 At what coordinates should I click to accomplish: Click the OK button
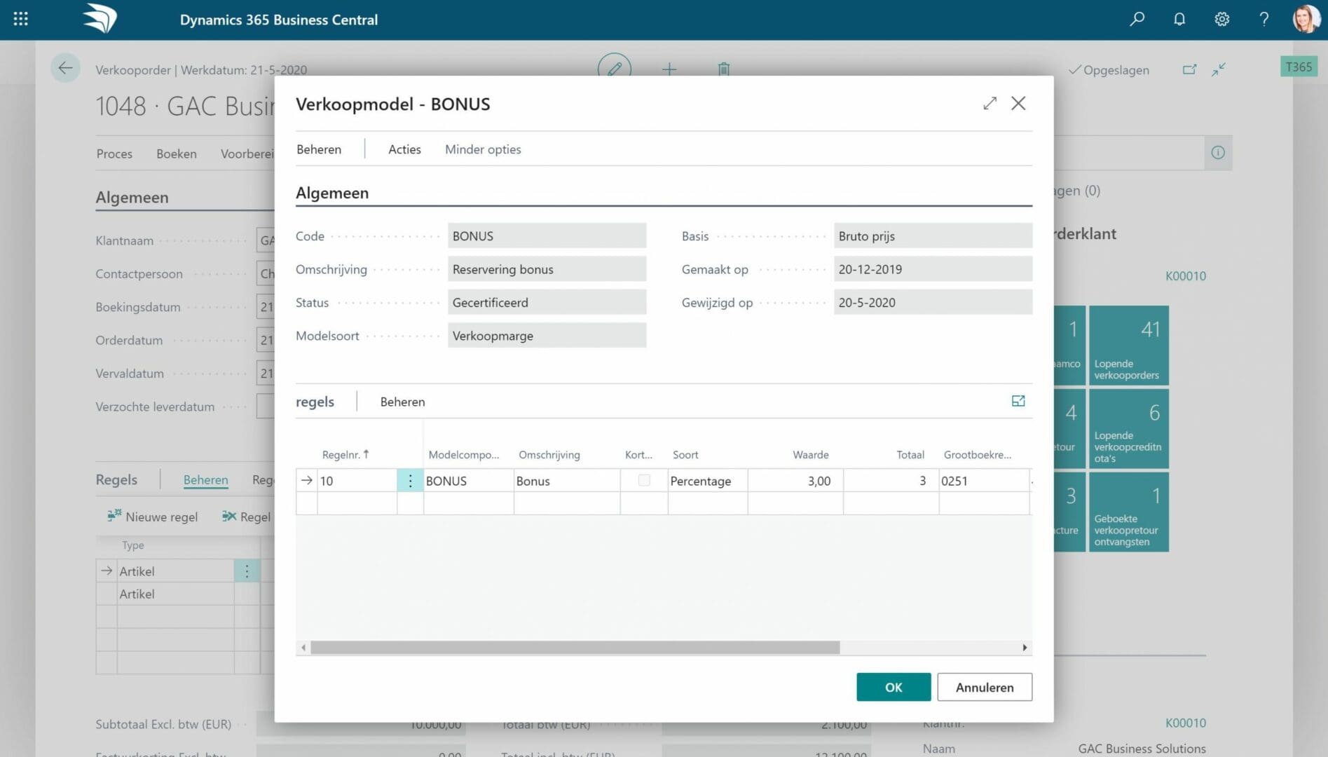(x=894, y=687)
